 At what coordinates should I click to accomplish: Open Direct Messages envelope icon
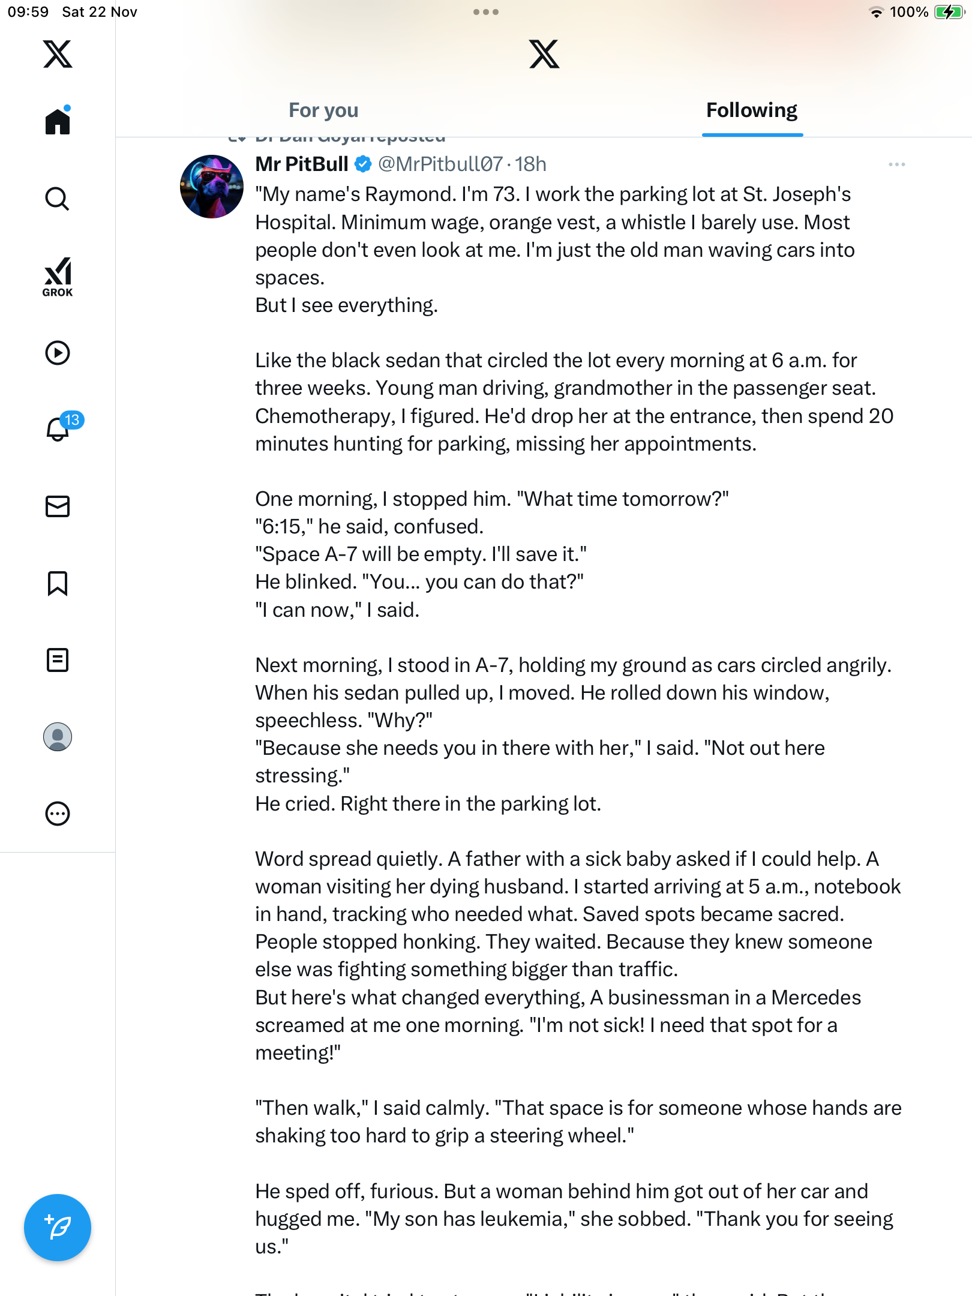click(x=58, y=506)
